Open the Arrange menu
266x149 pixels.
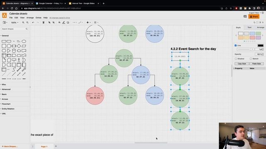30,18
